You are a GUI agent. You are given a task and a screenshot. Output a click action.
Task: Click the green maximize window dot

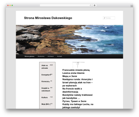click(x=12, y=6)
